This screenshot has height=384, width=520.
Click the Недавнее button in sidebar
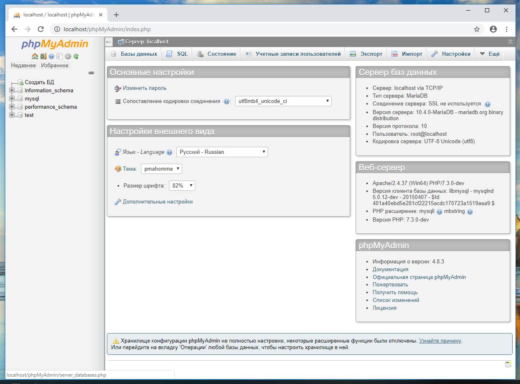click(x=23, y=65)
